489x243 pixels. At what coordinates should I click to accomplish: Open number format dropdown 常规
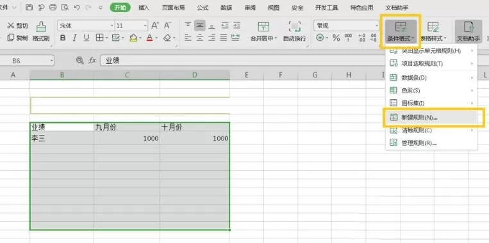pyautogui.click(x=377, y=26)
